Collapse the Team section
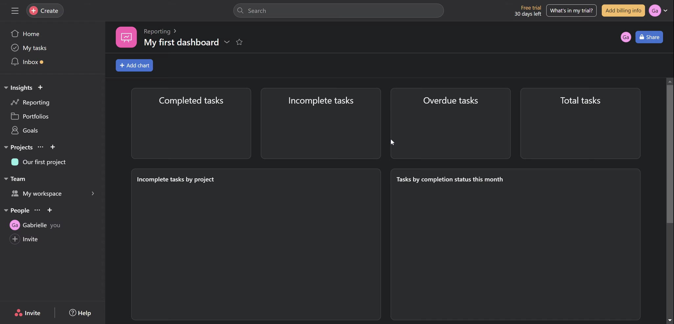The image size is (674, 324). click(x=6, y=179)
